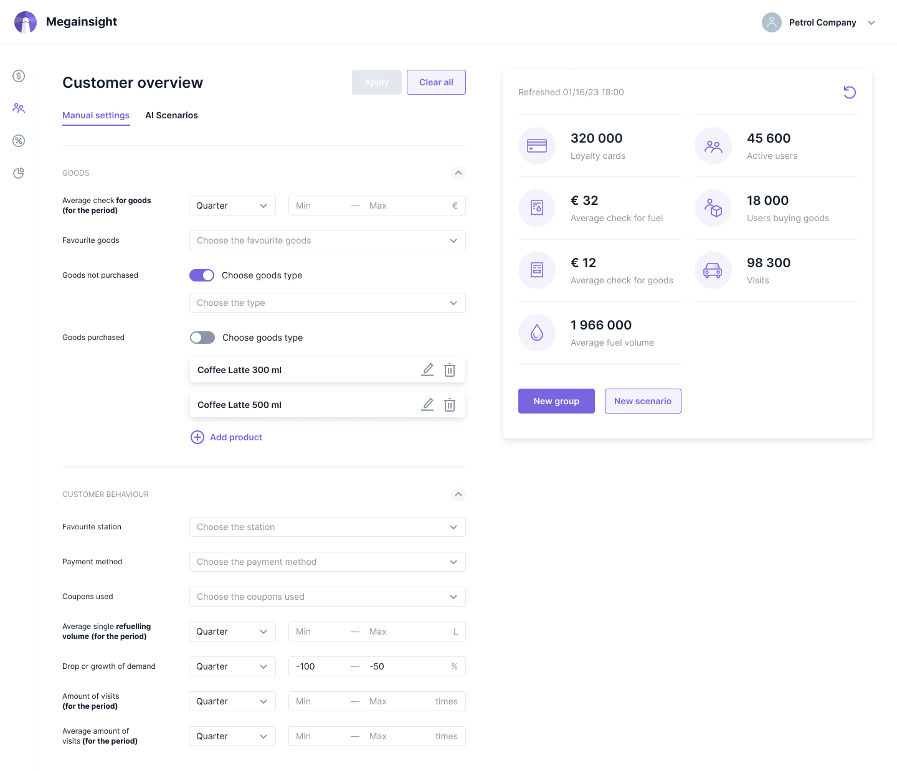Click the Clear all button
Viewport: 897px width, 771px height.
pos(436,82)
